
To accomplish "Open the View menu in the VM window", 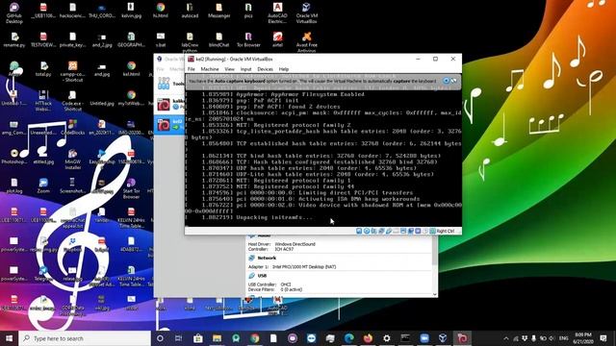I will coord(229,69).
